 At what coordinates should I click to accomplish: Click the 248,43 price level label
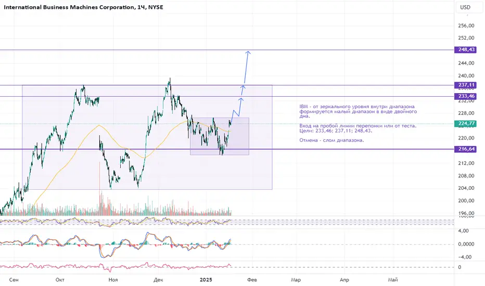tap(465, 50)
